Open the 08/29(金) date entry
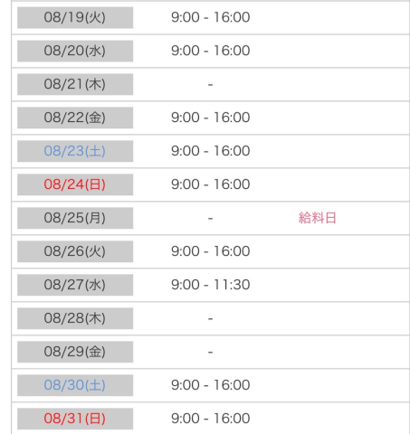 click(x=75, y=352)
